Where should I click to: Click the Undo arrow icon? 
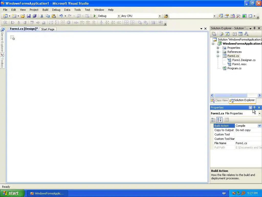click(x=61, y=16)
